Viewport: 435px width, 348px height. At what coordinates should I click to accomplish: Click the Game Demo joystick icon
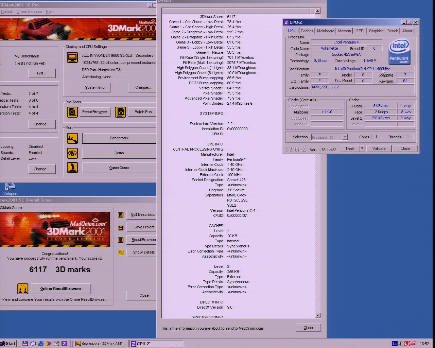[72, 168]
